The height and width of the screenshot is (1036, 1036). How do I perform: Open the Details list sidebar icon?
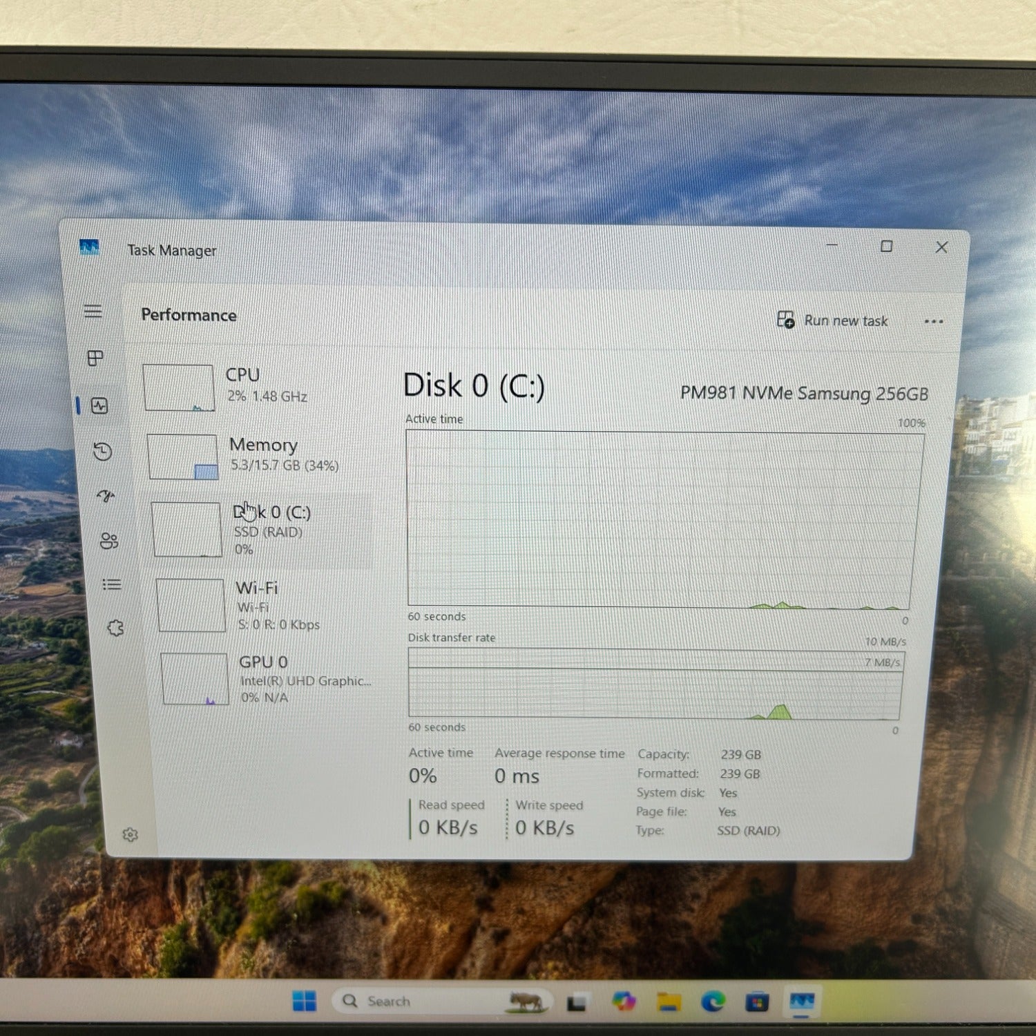pyautogui.click(x=112, y=585)
